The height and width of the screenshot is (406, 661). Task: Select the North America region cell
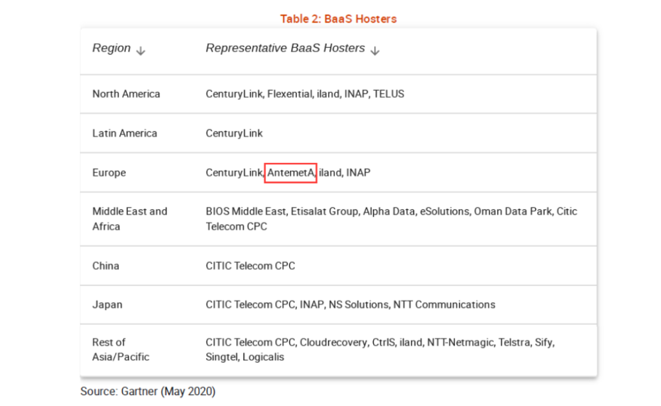(126, 94)
